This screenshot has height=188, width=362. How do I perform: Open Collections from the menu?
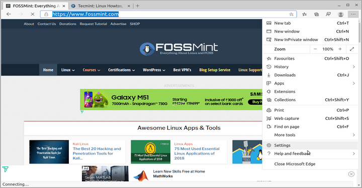click(310, 100)
